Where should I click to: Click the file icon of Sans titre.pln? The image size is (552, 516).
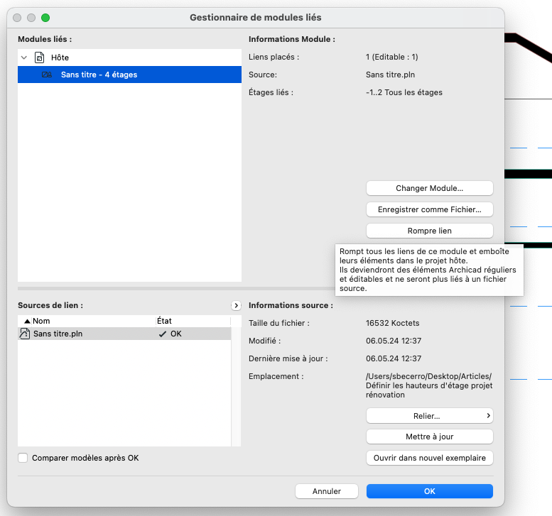(x=25, y=334)
